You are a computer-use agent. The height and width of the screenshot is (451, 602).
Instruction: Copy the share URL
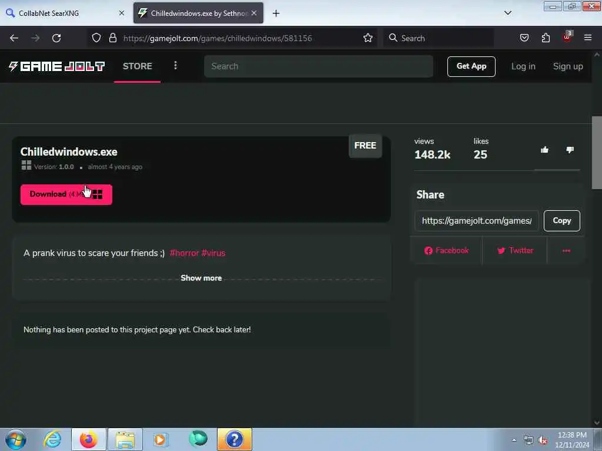pyautogui.click(x=561, y=221)
